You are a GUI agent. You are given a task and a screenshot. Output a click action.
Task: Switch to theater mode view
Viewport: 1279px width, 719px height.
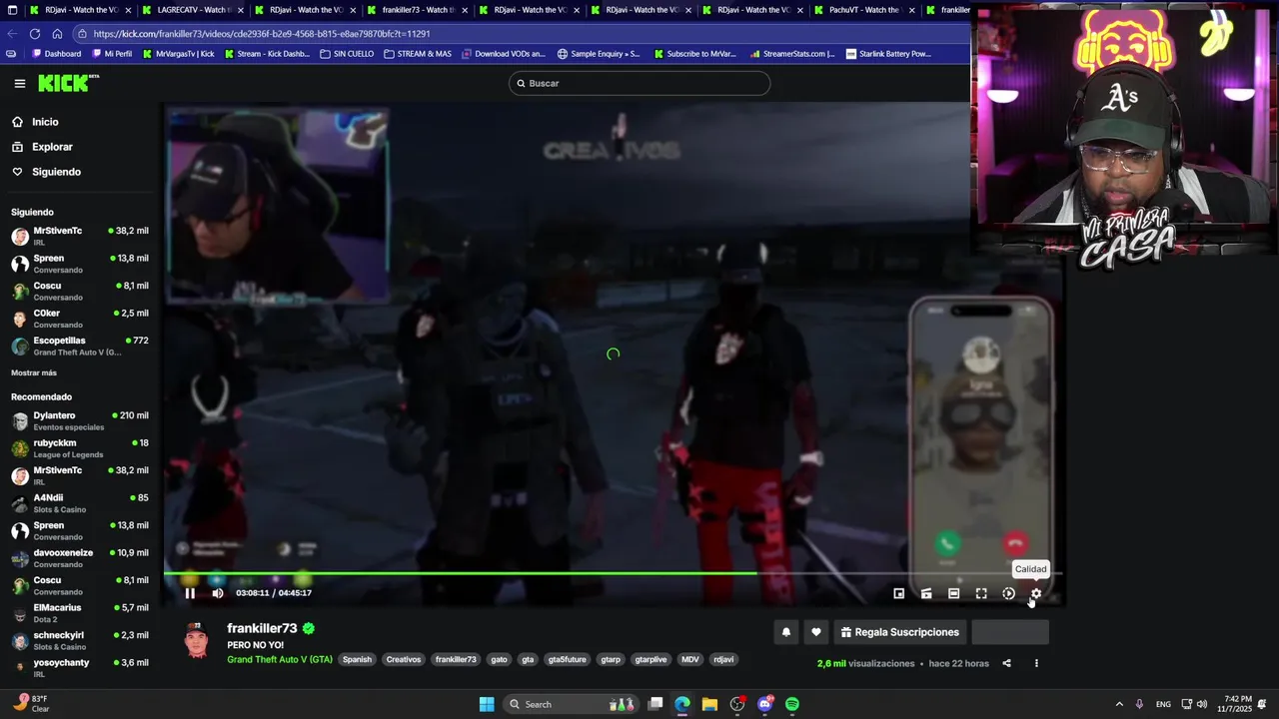click(x=953, y=593)
